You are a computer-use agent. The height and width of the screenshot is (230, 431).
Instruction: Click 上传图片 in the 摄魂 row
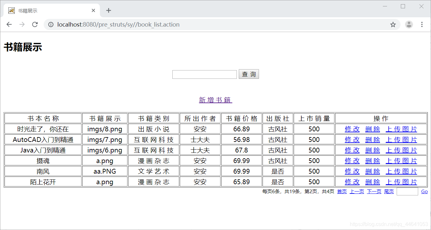pyautogui.click(x=401, y=161)
